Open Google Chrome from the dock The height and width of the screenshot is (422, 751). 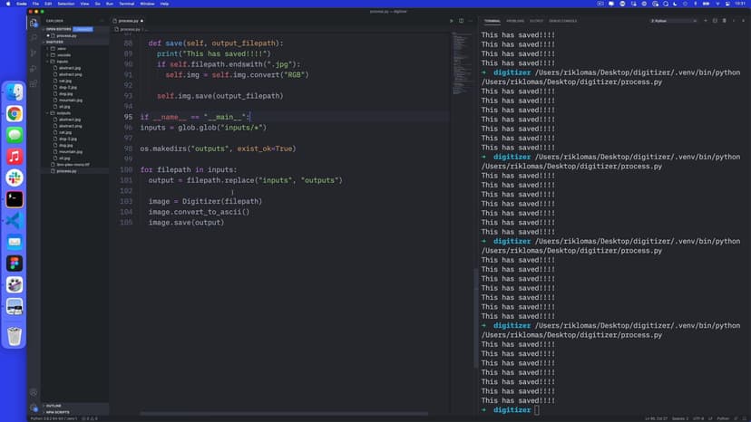tap(15, 114)
